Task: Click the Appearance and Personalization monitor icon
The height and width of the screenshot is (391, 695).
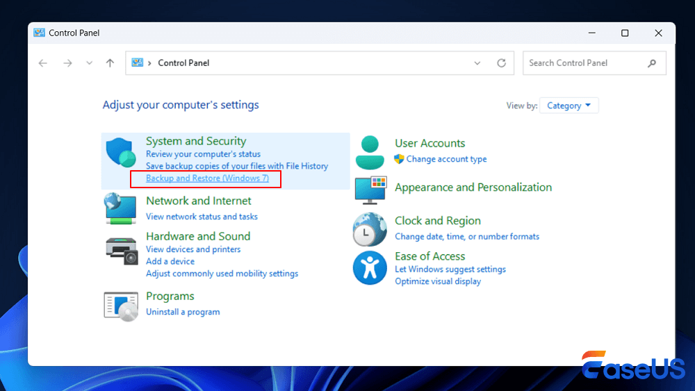Action: tap(370, 189)
